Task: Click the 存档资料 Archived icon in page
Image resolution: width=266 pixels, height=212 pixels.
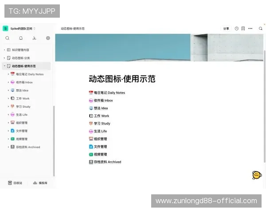Action: pyautogui.click(x=91, y=162)
